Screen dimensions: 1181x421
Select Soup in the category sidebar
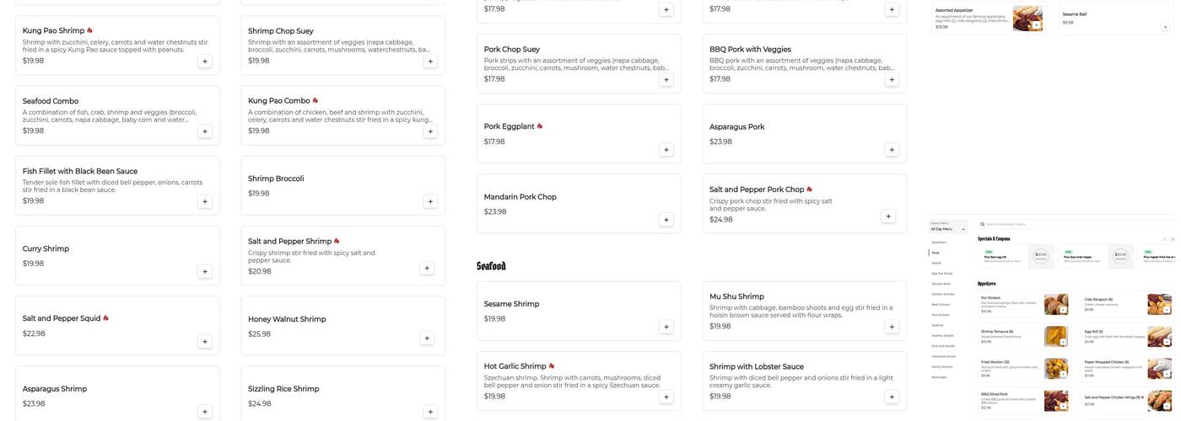coord(935,253)
